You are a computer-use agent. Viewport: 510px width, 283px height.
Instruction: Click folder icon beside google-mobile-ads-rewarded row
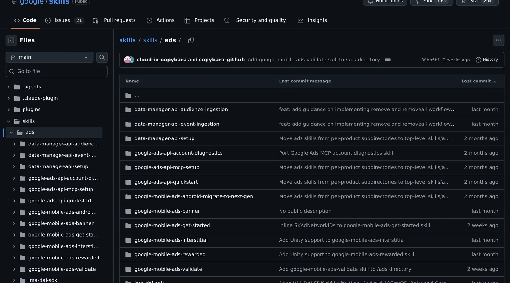[x=128, y=255]
